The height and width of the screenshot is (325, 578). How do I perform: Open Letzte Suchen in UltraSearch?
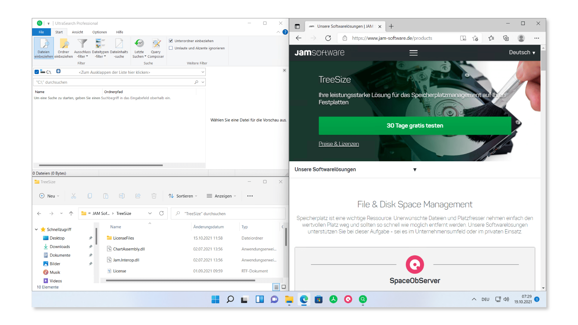point(139,48)
